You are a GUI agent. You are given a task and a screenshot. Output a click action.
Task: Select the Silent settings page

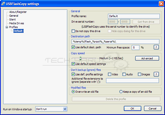(x=13, y=19)
